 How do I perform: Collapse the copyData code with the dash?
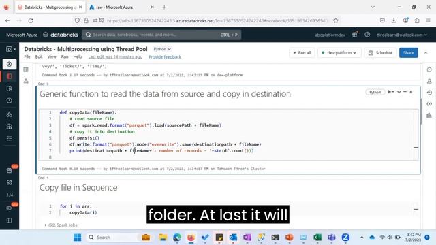[x=416, y=147]
